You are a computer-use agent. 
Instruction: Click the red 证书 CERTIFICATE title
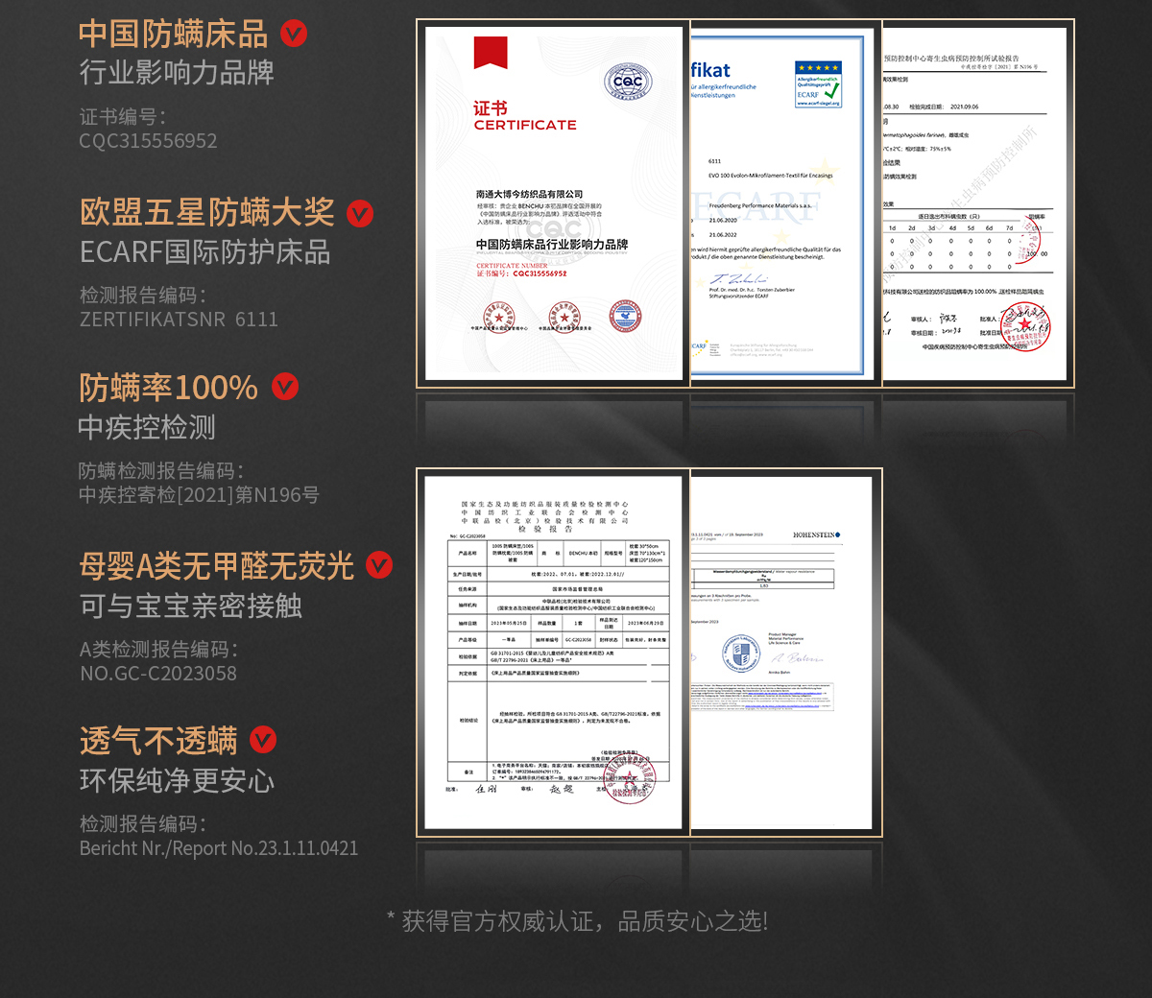click(x=525, y=116)
